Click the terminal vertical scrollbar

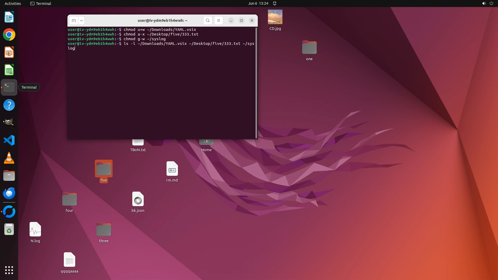click(x=256, y=83)
